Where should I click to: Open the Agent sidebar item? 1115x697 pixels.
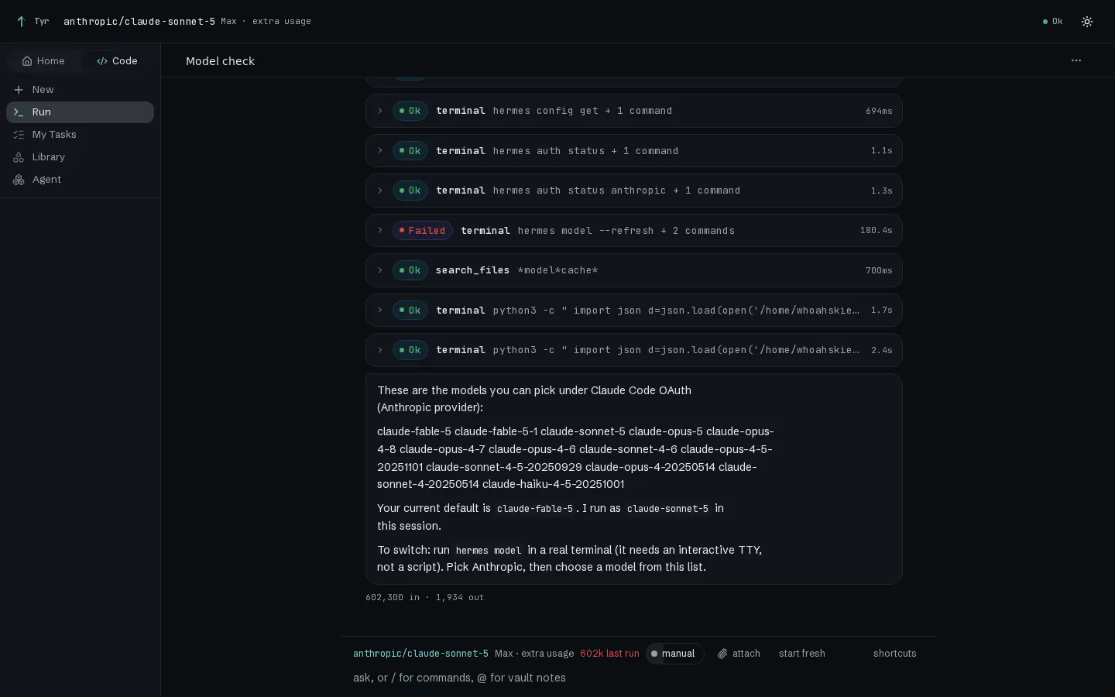[80, 180]
